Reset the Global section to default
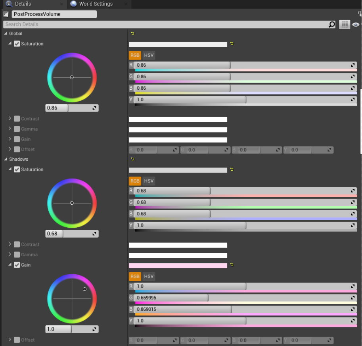The image size is (362, 346). [x=132, y=33]
